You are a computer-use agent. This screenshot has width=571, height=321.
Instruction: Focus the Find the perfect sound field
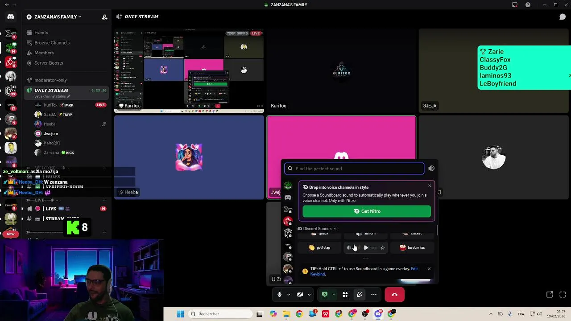coord(355,169)
